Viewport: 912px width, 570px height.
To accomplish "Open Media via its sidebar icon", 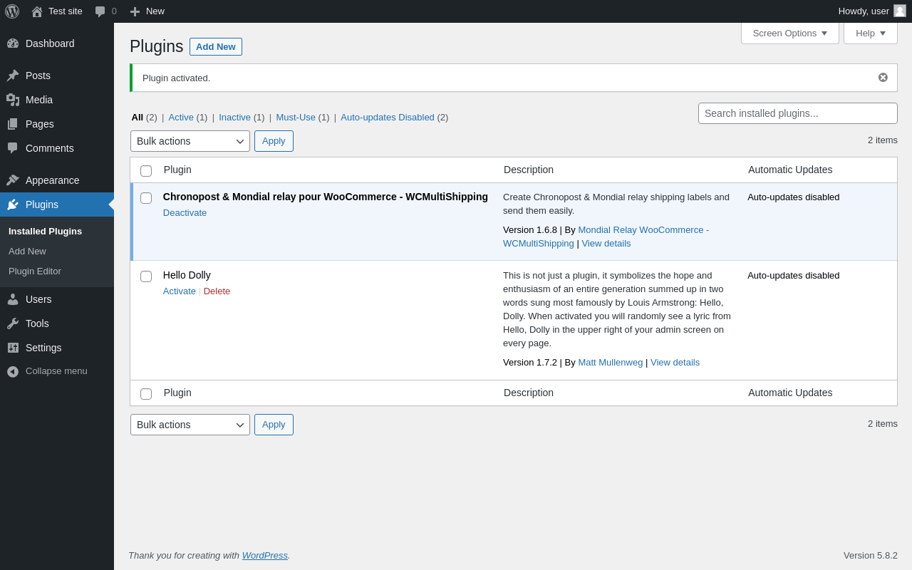I will pos(13,100).
